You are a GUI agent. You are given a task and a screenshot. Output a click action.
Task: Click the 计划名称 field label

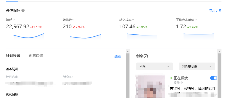pyautogui.click(x=12, y=77)
